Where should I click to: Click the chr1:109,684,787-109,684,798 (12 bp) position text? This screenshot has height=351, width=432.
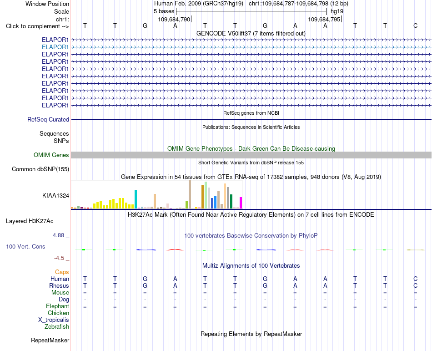pos(298,4)
